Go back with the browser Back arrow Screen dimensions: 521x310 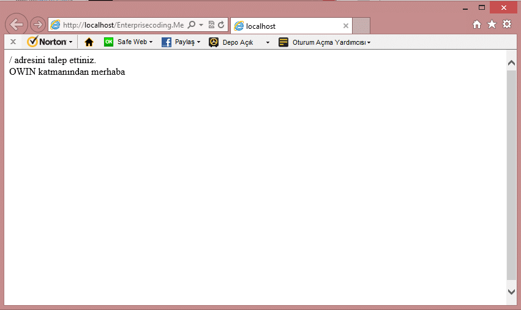[x=17, y=25]
